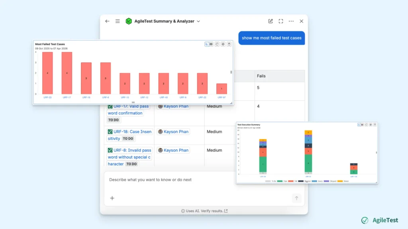Image resolution: width=408 pixels, height=229 pixels.
Task: Select the URF-97 bar with value 1
Action: point(222,89)
